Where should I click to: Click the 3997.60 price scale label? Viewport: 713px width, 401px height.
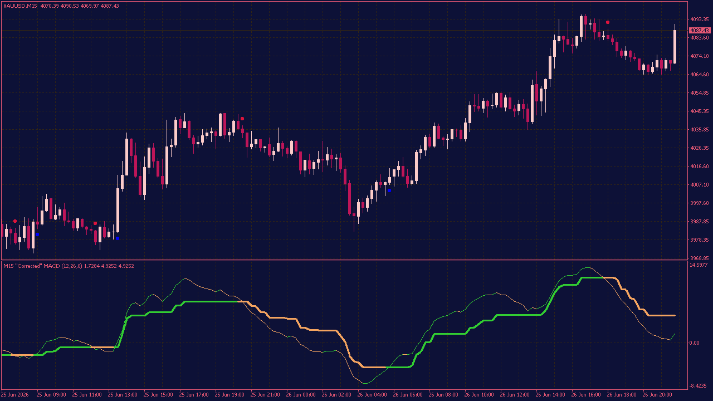(699, 203)
